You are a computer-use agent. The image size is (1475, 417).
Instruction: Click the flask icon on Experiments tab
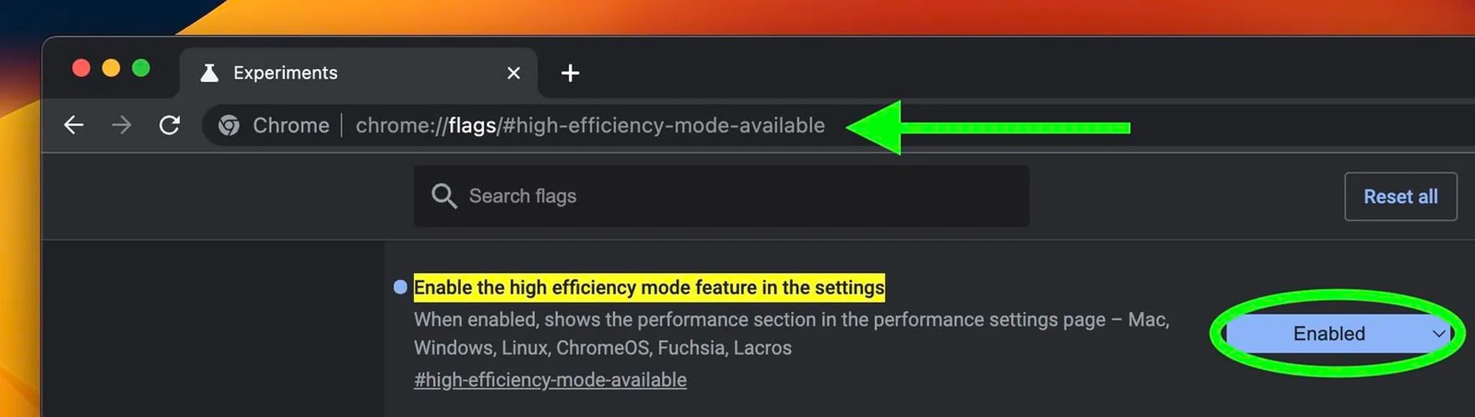click(x=210, y=73)
